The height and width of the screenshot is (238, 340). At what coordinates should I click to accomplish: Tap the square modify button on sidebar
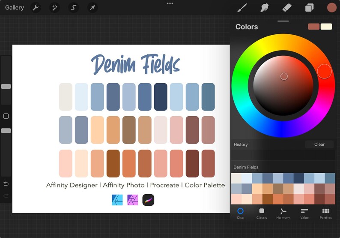[x=6, y=116]
